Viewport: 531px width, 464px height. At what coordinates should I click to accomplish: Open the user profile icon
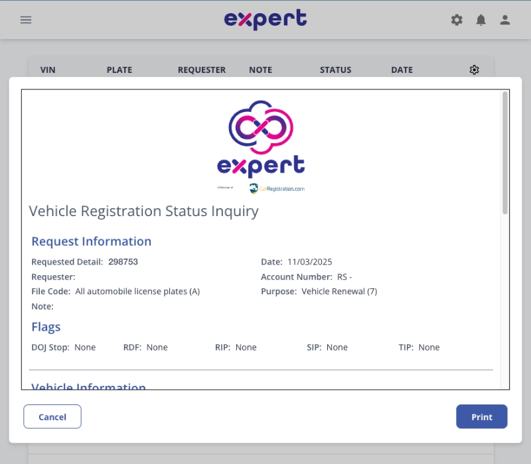[505, 20]
